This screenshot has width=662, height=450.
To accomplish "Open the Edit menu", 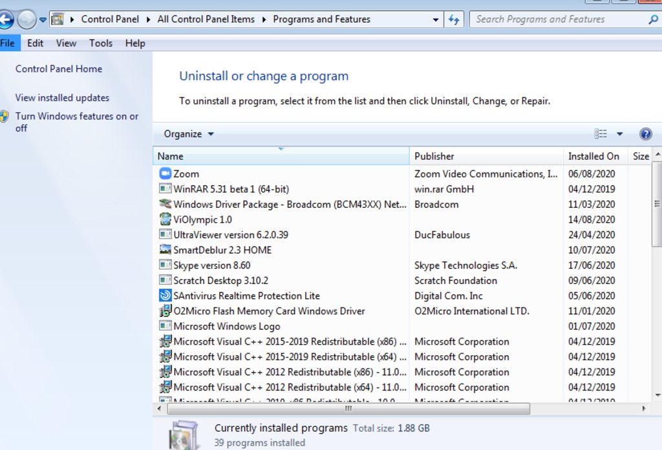I will pyautogui.click(x=35, y=43).
